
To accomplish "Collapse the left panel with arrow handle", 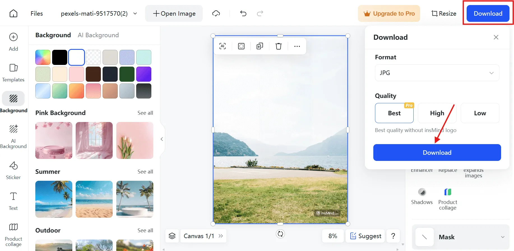I will point(162,139).
